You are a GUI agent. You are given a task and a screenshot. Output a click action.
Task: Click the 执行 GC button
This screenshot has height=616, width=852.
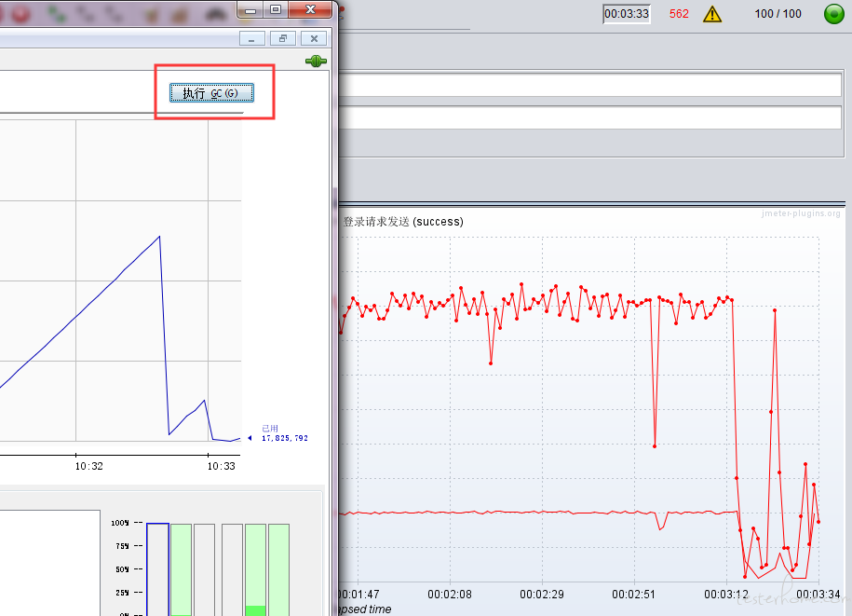(x=211, y=92)
